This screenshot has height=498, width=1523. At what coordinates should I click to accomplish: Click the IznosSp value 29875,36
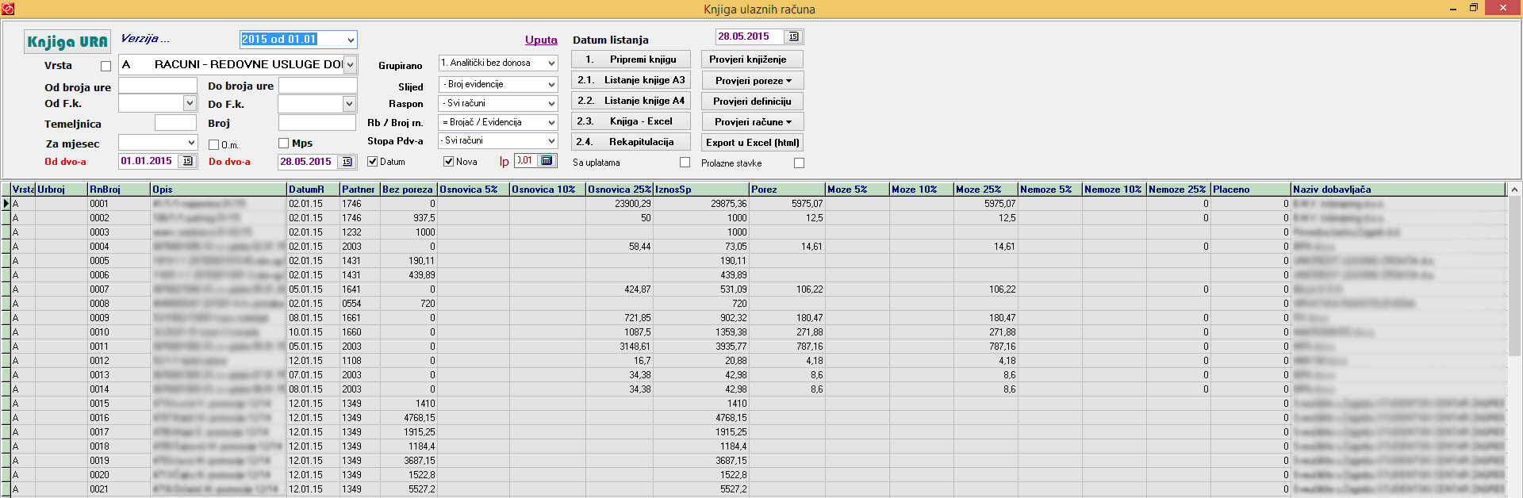(701, 204)
